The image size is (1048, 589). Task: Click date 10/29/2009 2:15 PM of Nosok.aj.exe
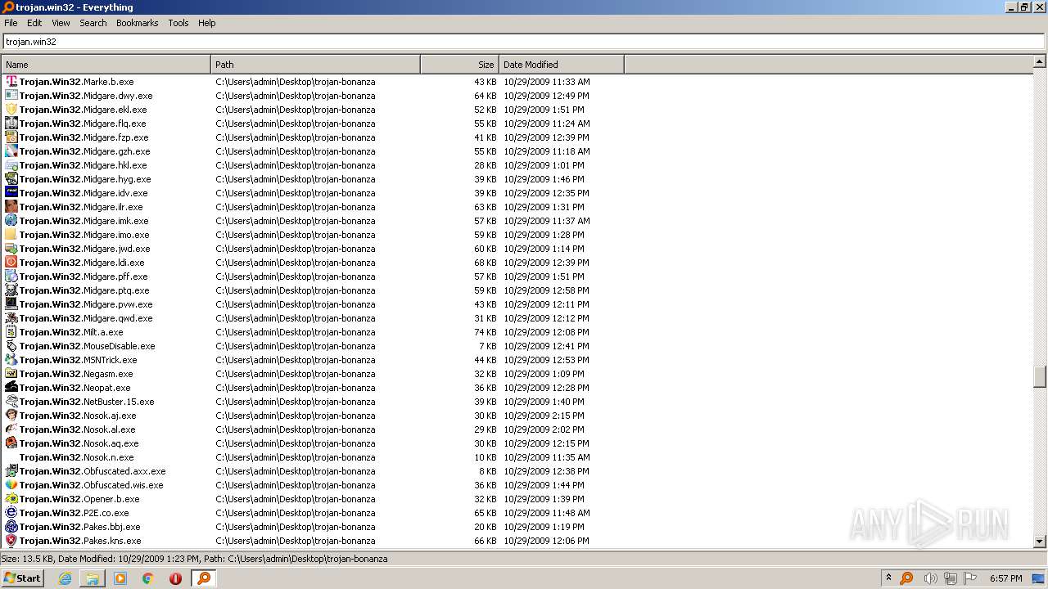[544, 416]
